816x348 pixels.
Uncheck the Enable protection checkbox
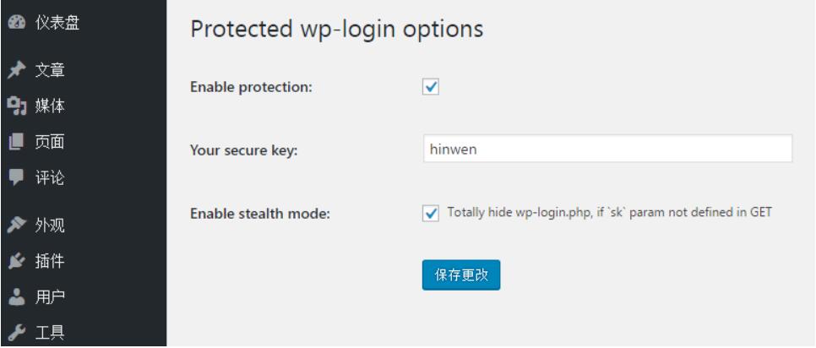[x=430, y=86]
